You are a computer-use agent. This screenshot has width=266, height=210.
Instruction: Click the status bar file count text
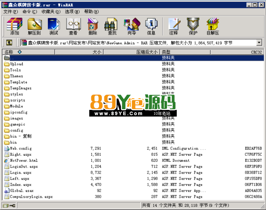pos(185,205)
